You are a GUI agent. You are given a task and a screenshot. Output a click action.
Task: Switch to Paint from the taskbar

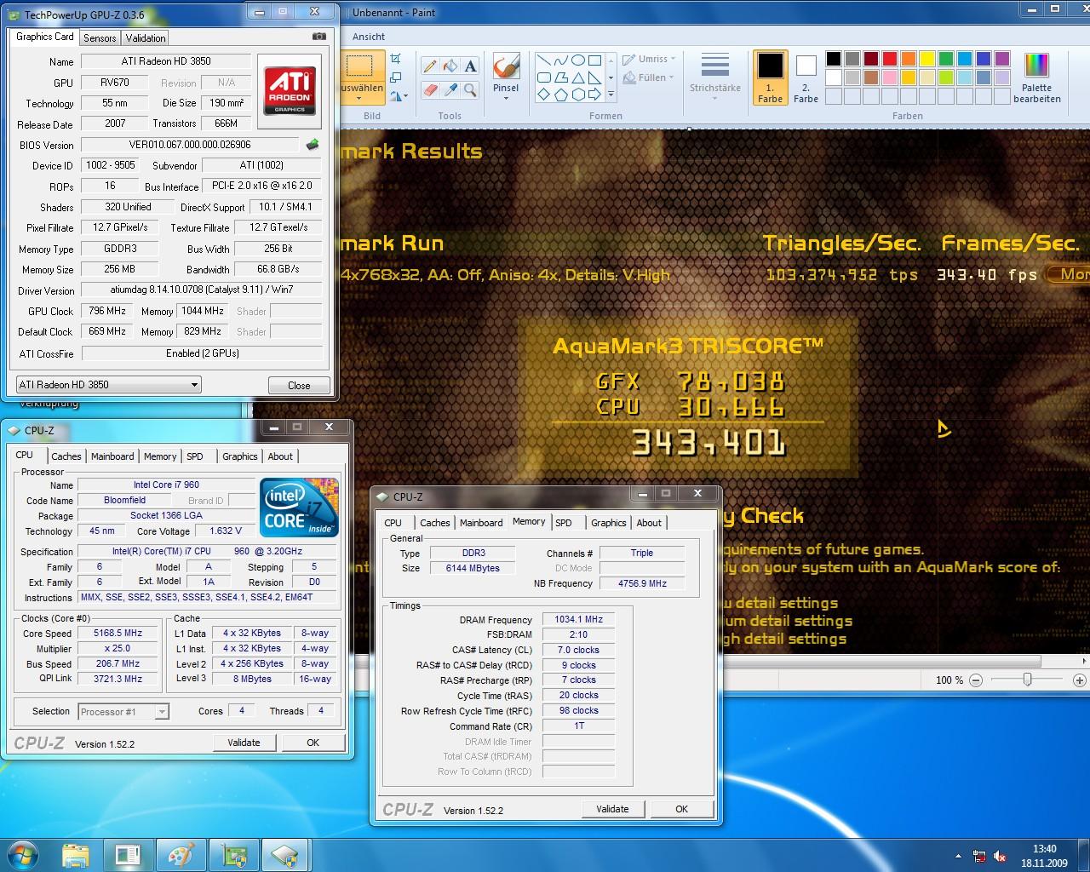181,854
